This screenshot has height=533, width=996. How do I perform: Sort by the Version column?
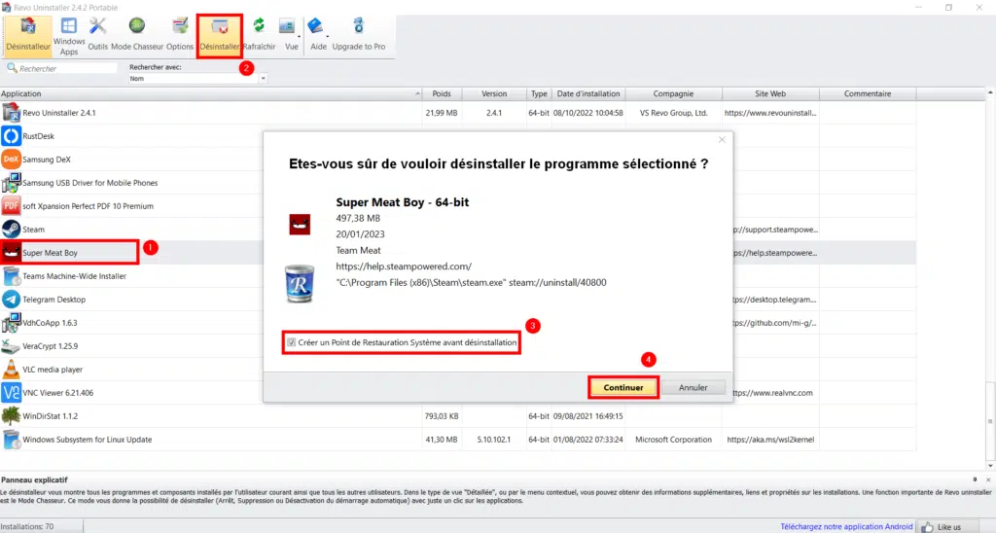494,93
